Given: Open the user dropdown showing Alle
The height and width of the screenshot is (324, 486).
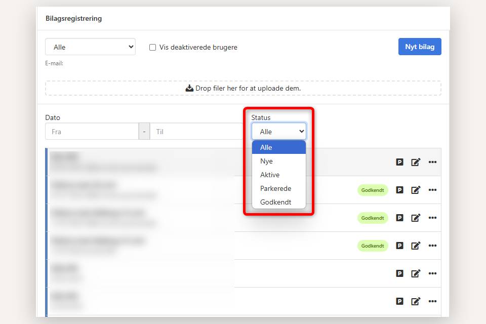Looking at the screenshot, I should coord(91,47).
